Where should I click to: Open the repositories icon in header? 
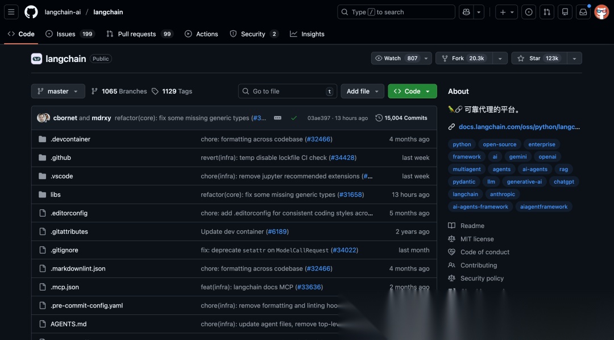click(x=565, y=12)
